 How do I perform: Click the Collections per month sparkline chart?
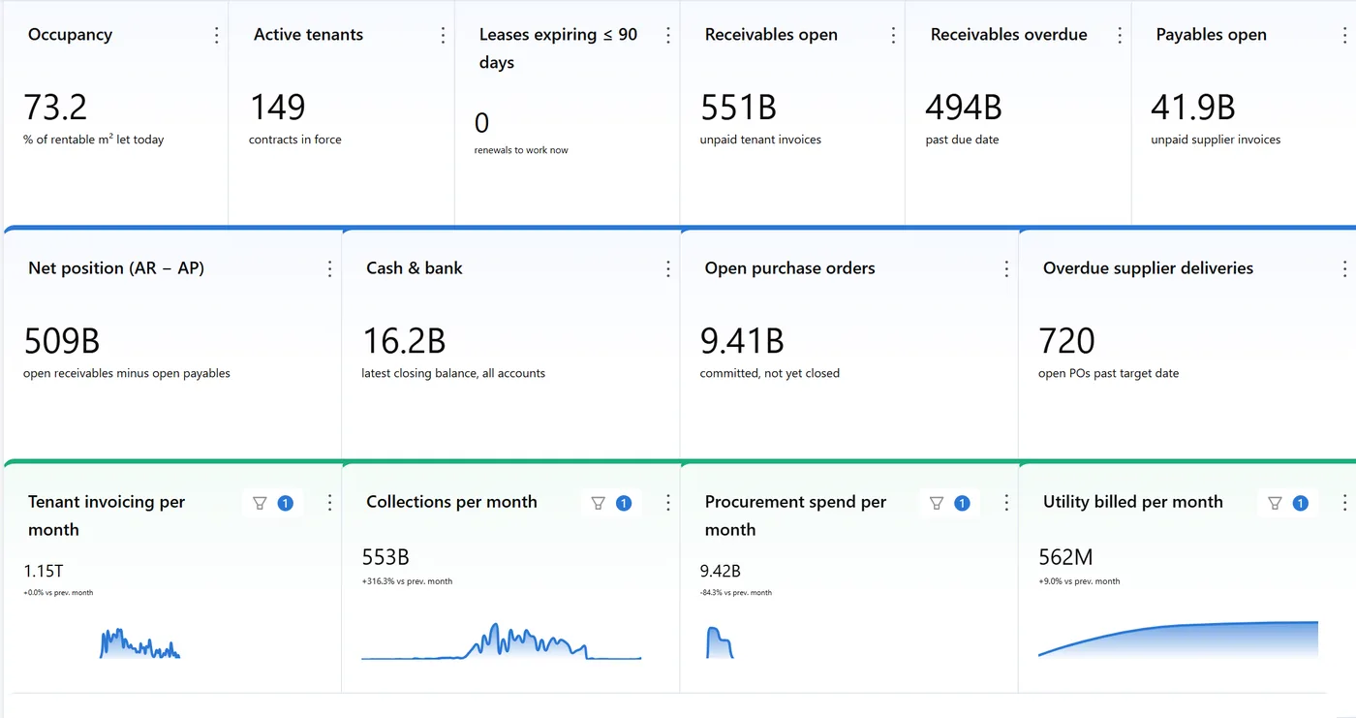point(501,641)
